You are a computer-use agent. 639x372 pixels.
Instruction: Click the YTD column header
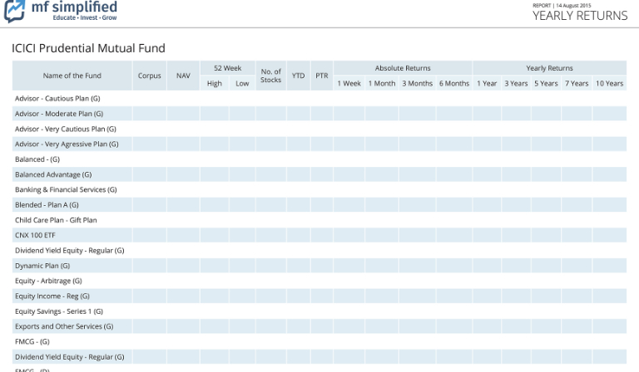[299, 76]
